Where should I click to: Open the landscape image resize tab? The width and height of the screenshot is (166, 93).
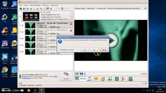pyautogui.click(x=117, y=79)
